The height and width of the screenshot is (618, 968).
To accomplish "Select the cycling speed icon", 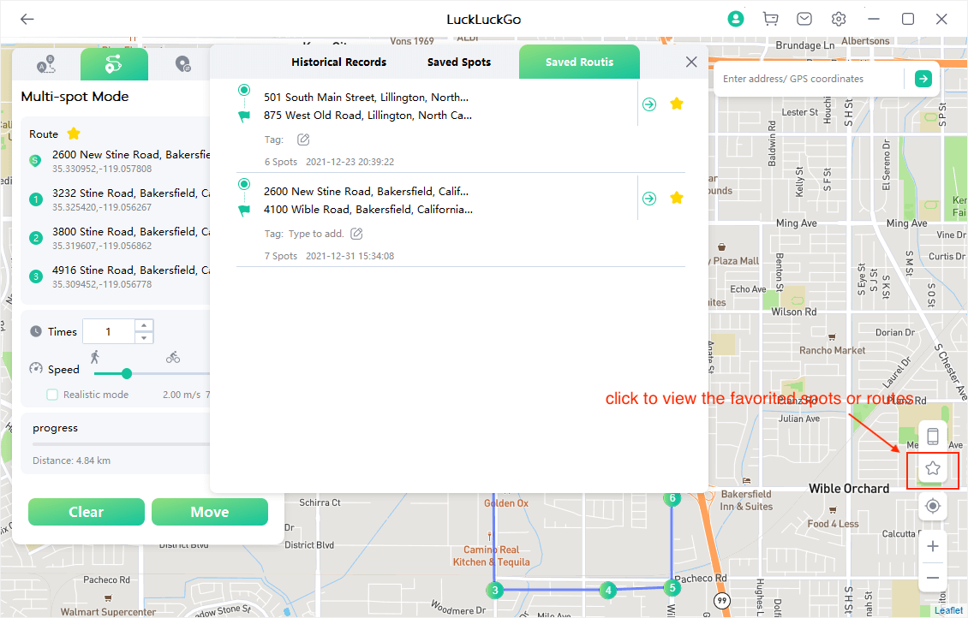I will tap(173, 356).
